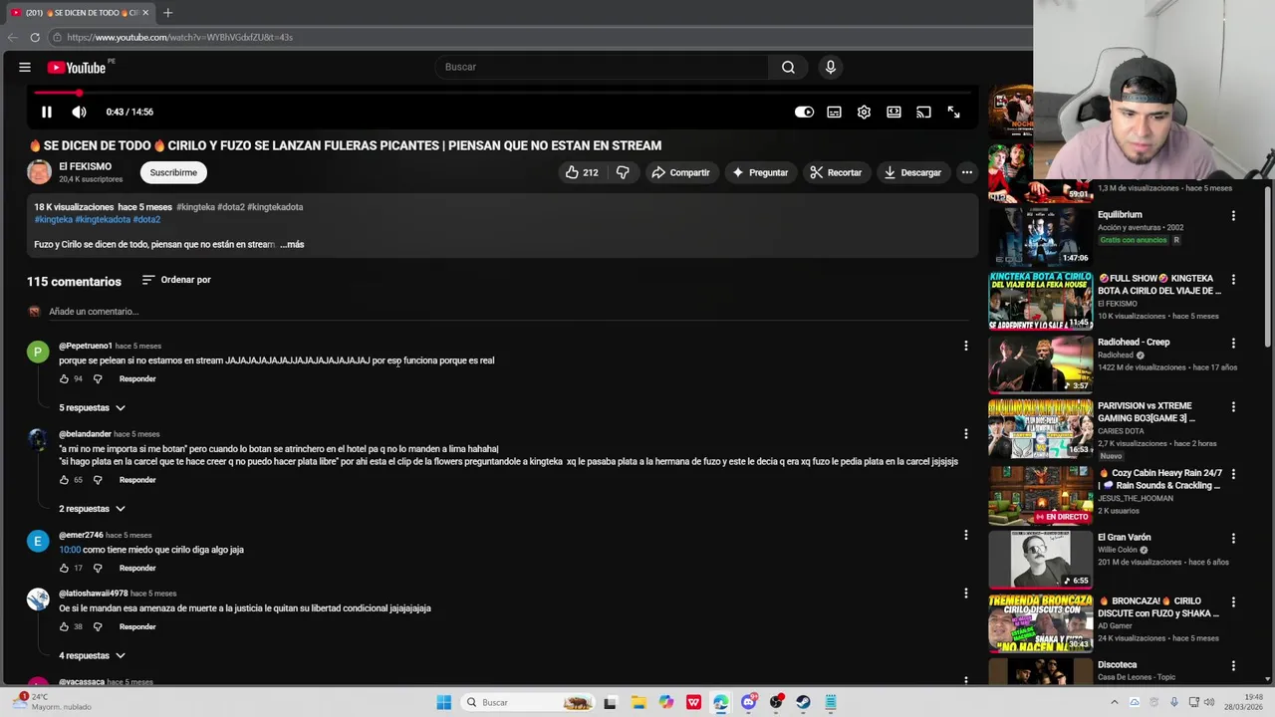Start voice search with the microphone

[830, 67]
